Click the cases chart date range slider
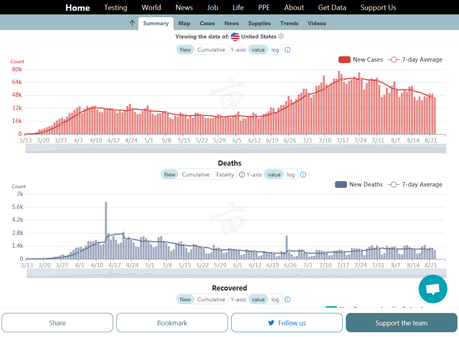459x337 pixels. tap(235, 148)
